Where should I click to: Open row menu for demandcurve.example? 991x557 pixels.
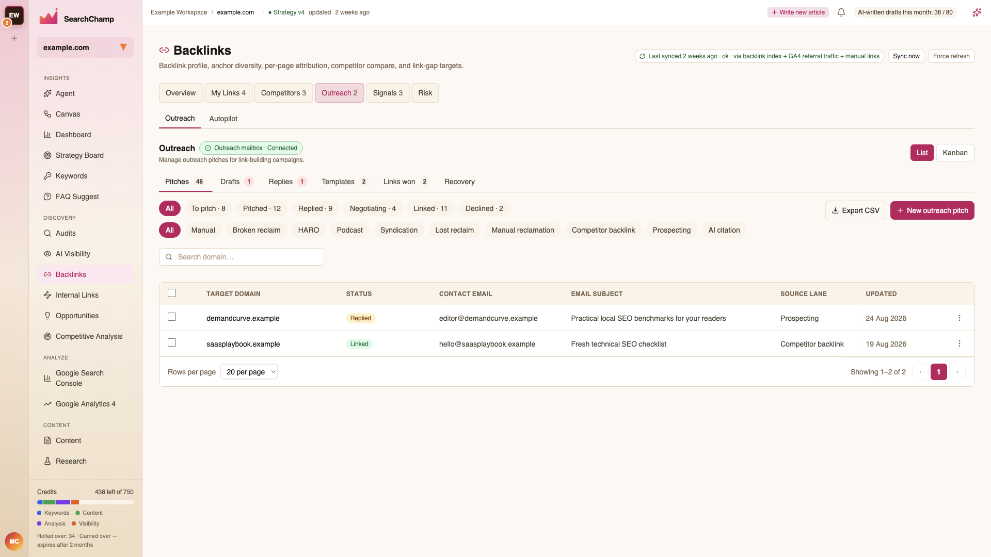(x=960, y=318)
